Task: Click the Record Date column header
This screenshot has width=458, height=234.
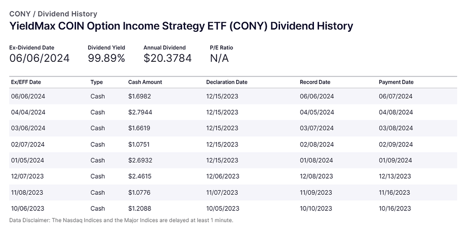Action: tap(315, 82)
